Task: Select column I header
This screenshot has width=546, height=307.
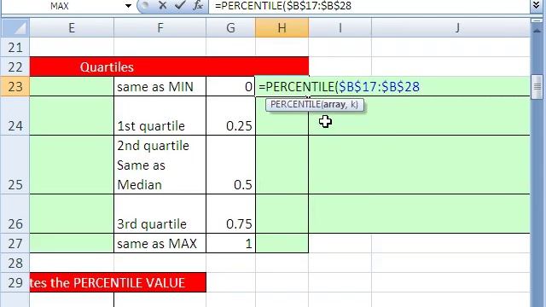Action: [340, 28]
